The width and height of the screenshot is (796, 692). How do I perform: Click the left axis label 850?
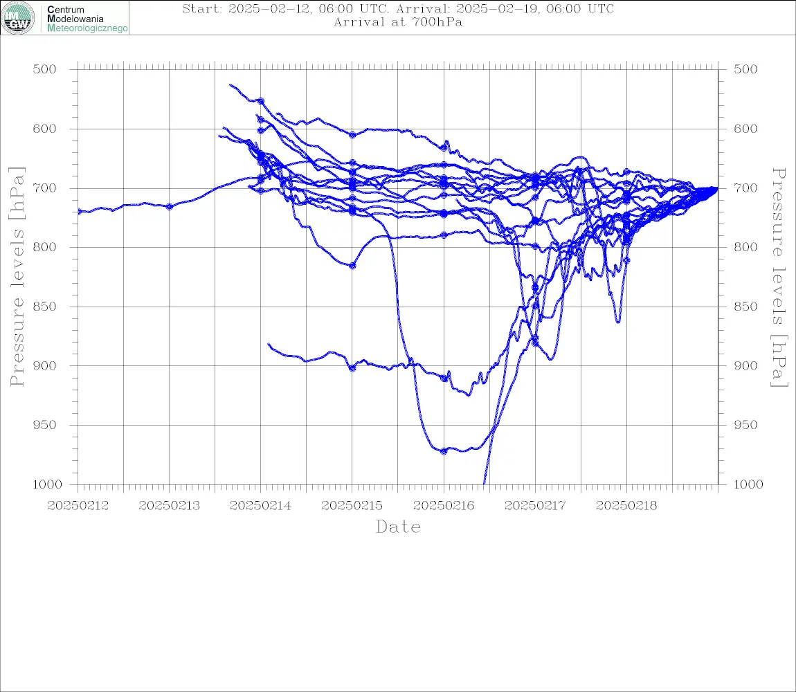coord(45,306)
